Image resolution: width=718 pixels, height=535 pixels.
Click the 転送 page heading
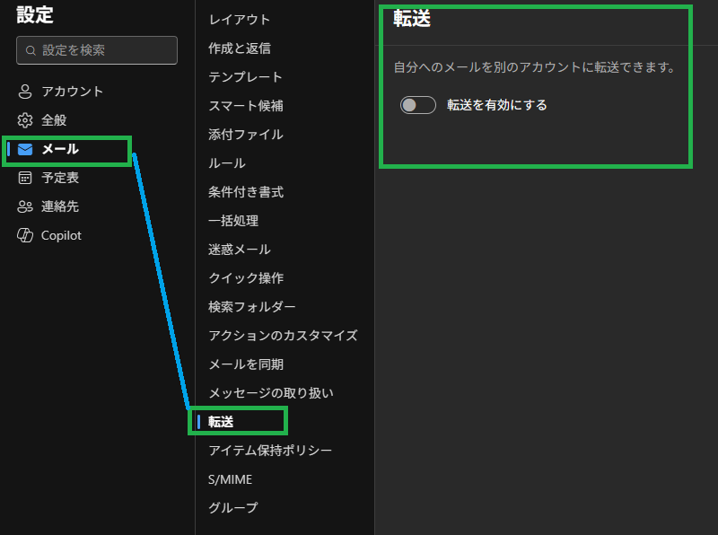[412, 19]
